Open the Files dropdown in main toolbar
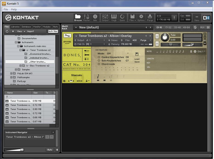Image resolution: width=214 pixels, height=159 pixels. (132, 18)
